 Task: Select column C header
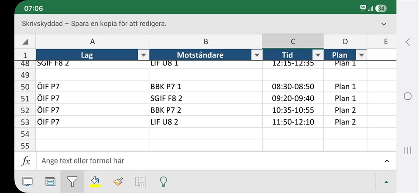tap(293, 42)
